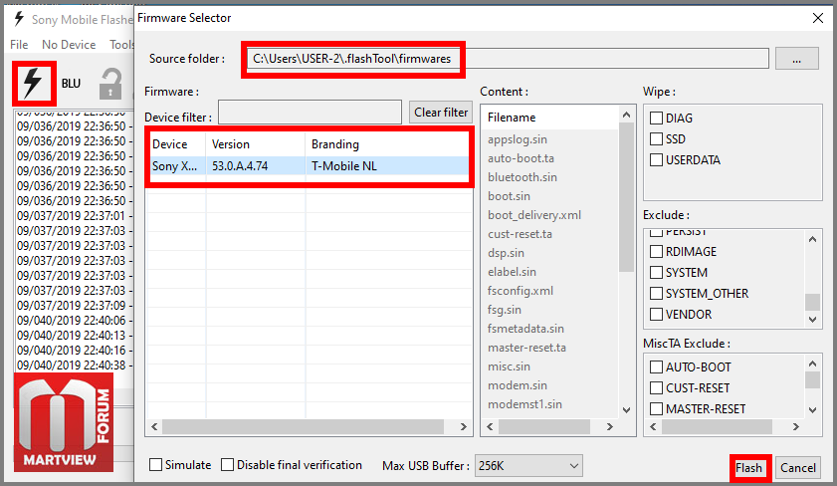Enable the DIAG wipe checkbox
The width and height of the screenshot is (837, 486).
[x=656, y=119]
